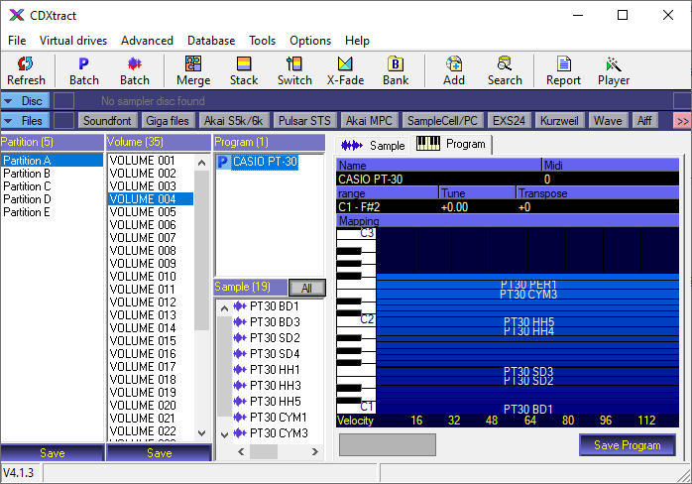Select Partition C in the list
This screenshot has height=484, width=692.
pyautogui.click(x=27, y=186)
